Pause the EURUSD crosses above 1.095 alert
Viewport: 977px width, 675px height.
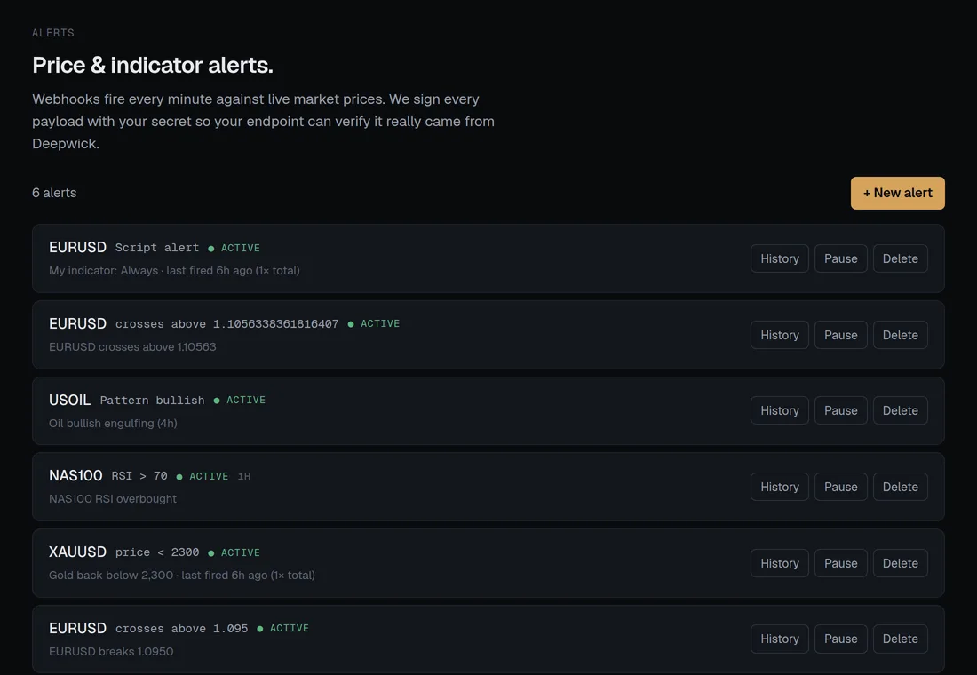840,639
